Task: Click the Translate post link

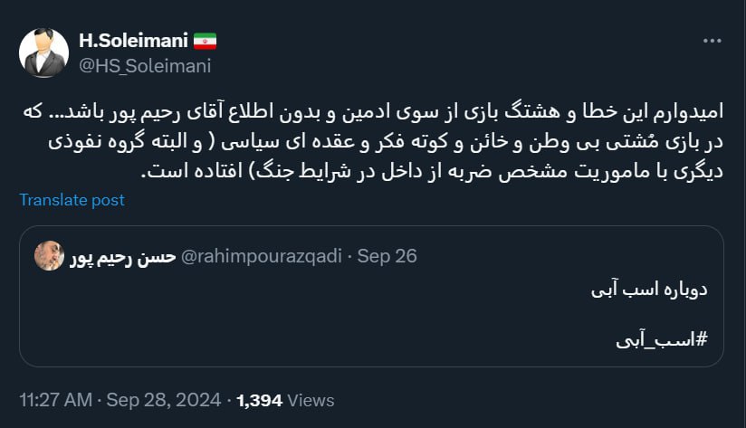Action: coord(72,200)
